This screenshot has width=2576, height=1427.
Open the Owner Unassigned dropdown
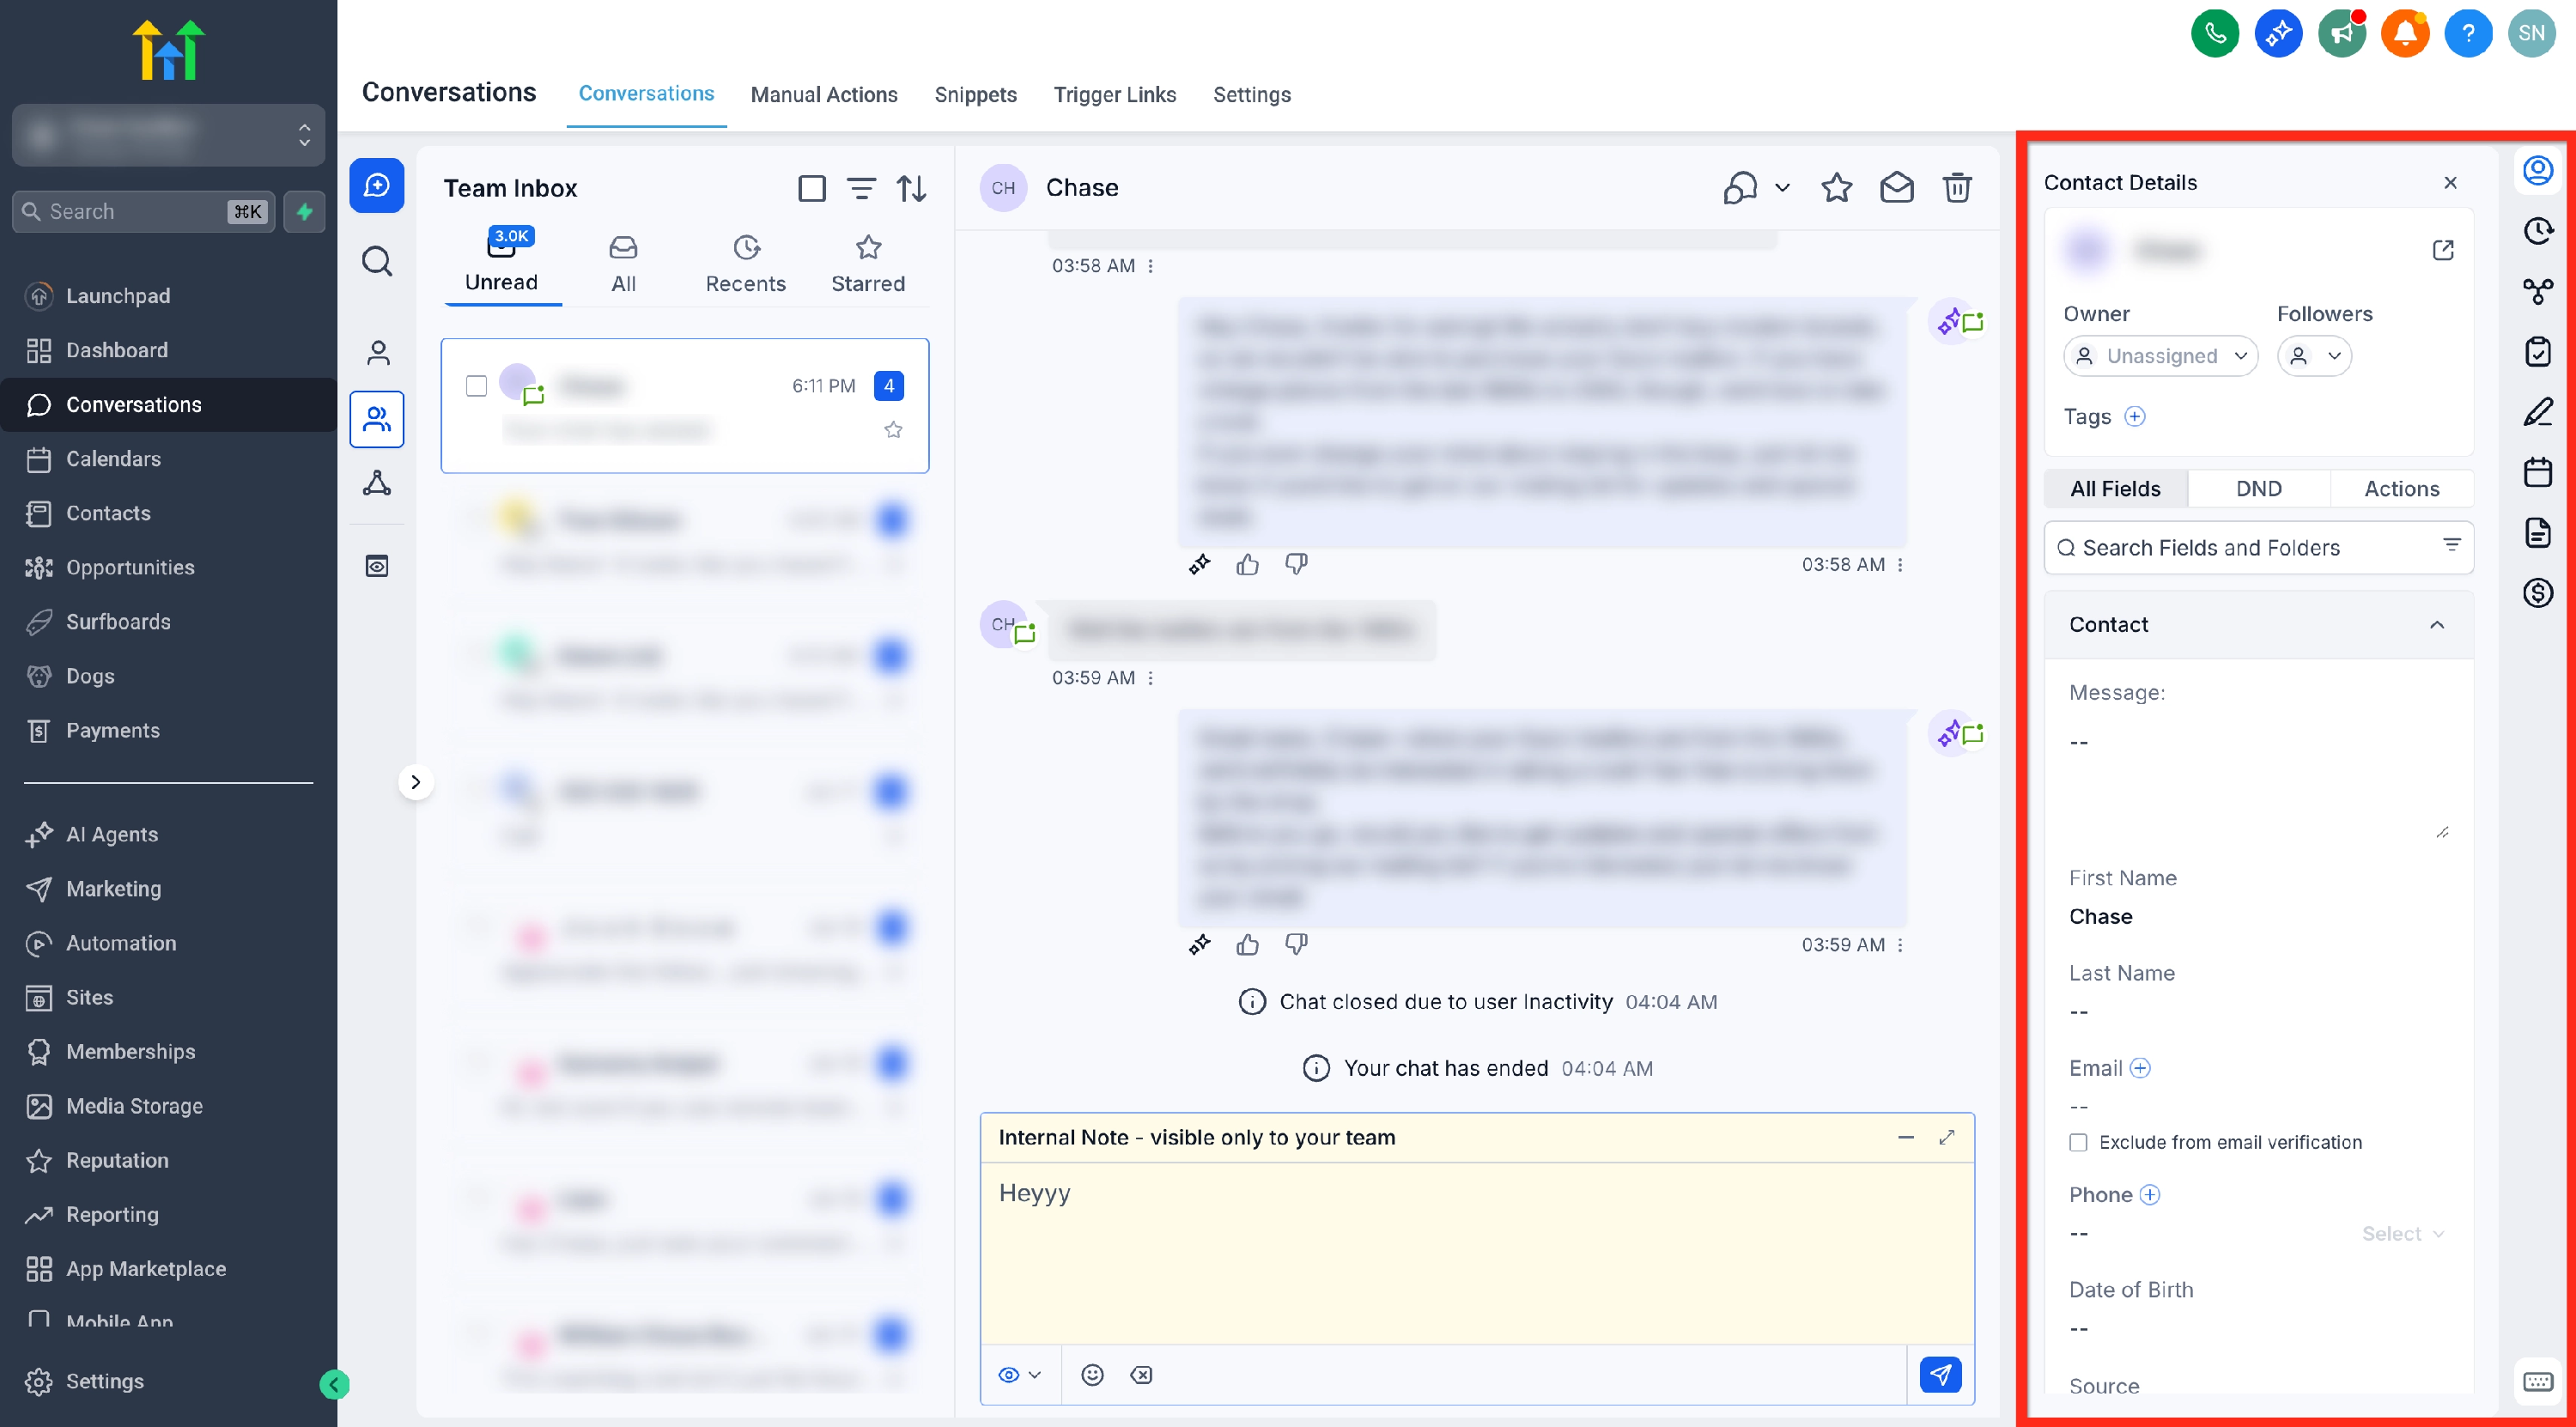pyautogui.click(x=2160, y=356)
